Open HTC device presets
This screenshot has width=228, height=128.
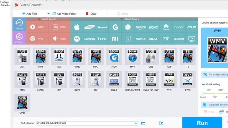[x=102, y=39]
